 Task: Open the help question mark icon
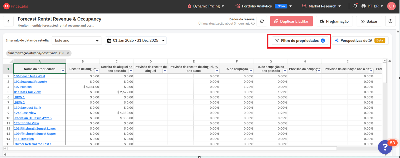click(390, 21)
